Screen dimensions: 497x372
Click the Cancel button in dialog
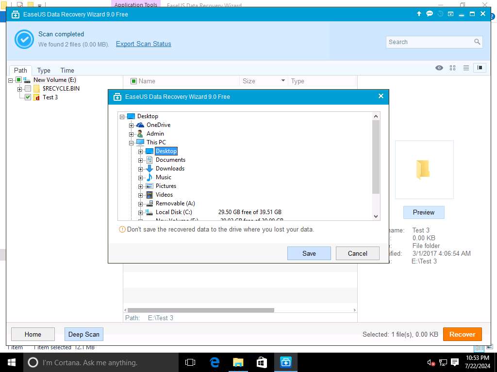pos(357,253)
